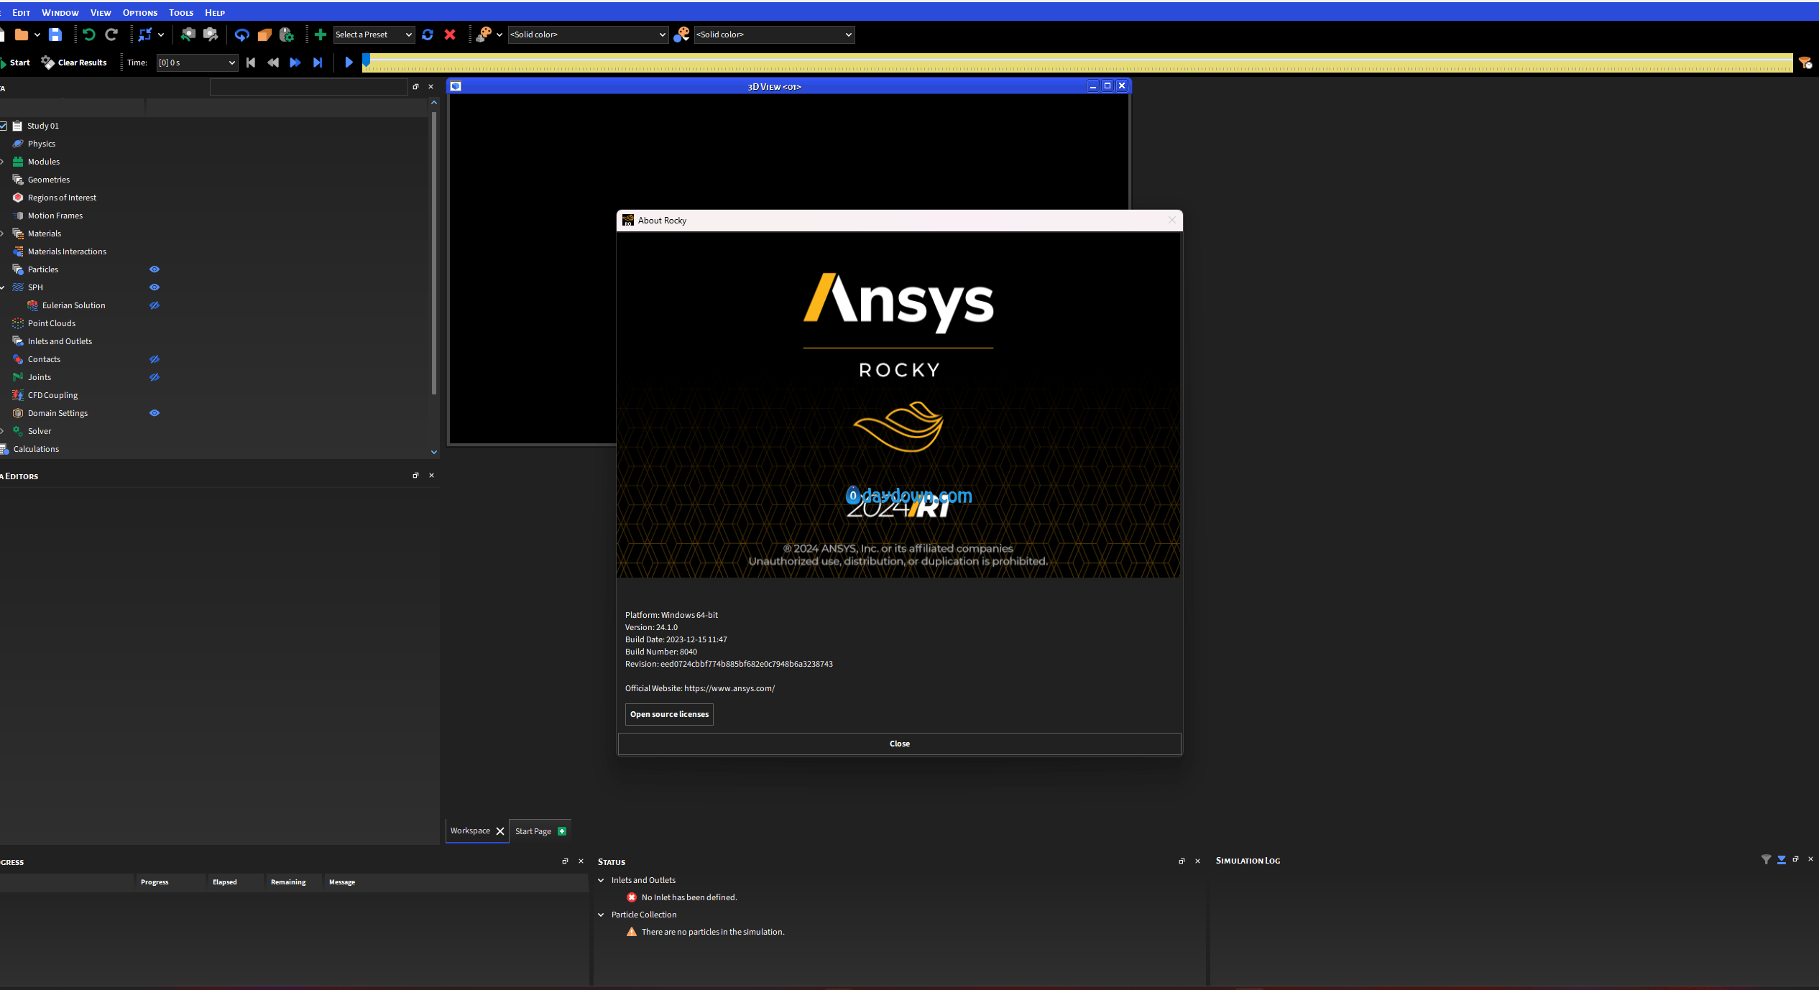Collapse the Inlets and Outlets status group

coord(602,880)
